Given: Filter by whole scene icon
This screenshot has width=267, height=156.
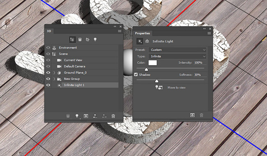Looking at the screenshot, I should click(72, 40).
